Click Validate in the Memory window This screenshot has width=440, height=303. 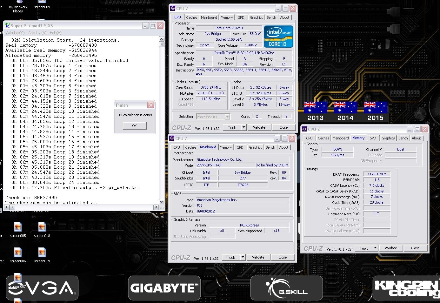click(x=391, y=248)
